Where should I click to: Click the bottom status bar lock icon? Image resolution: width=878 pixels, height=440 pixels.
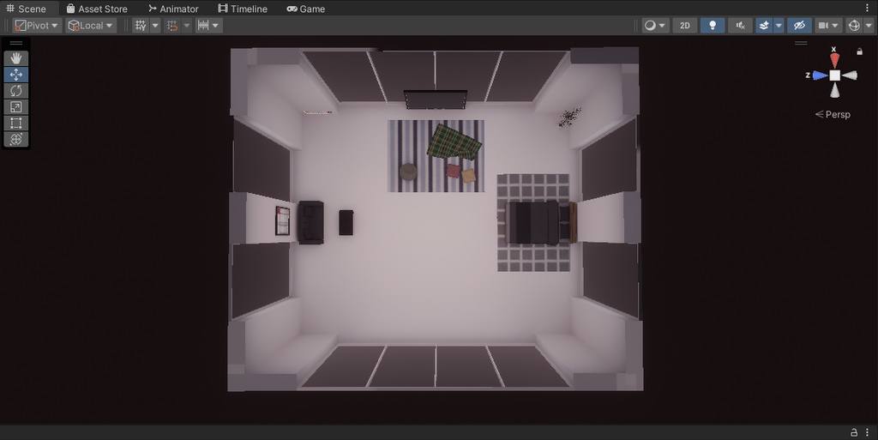pyautogui.click(x=854, y=432)
